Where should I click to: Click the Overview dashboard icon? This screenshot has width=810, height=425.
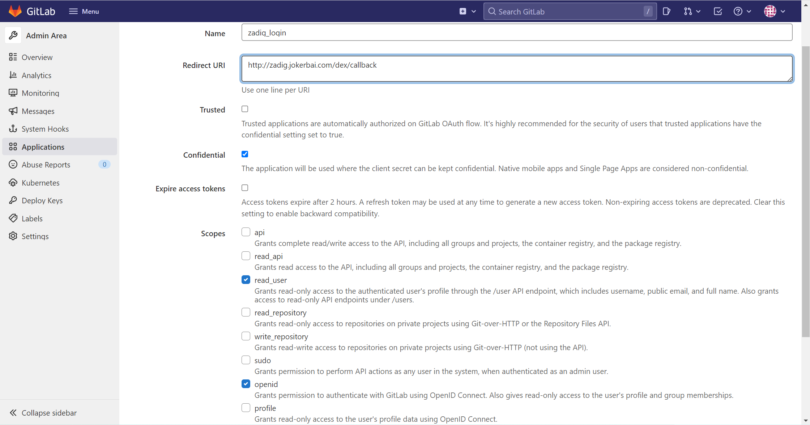tap(13, 57)
